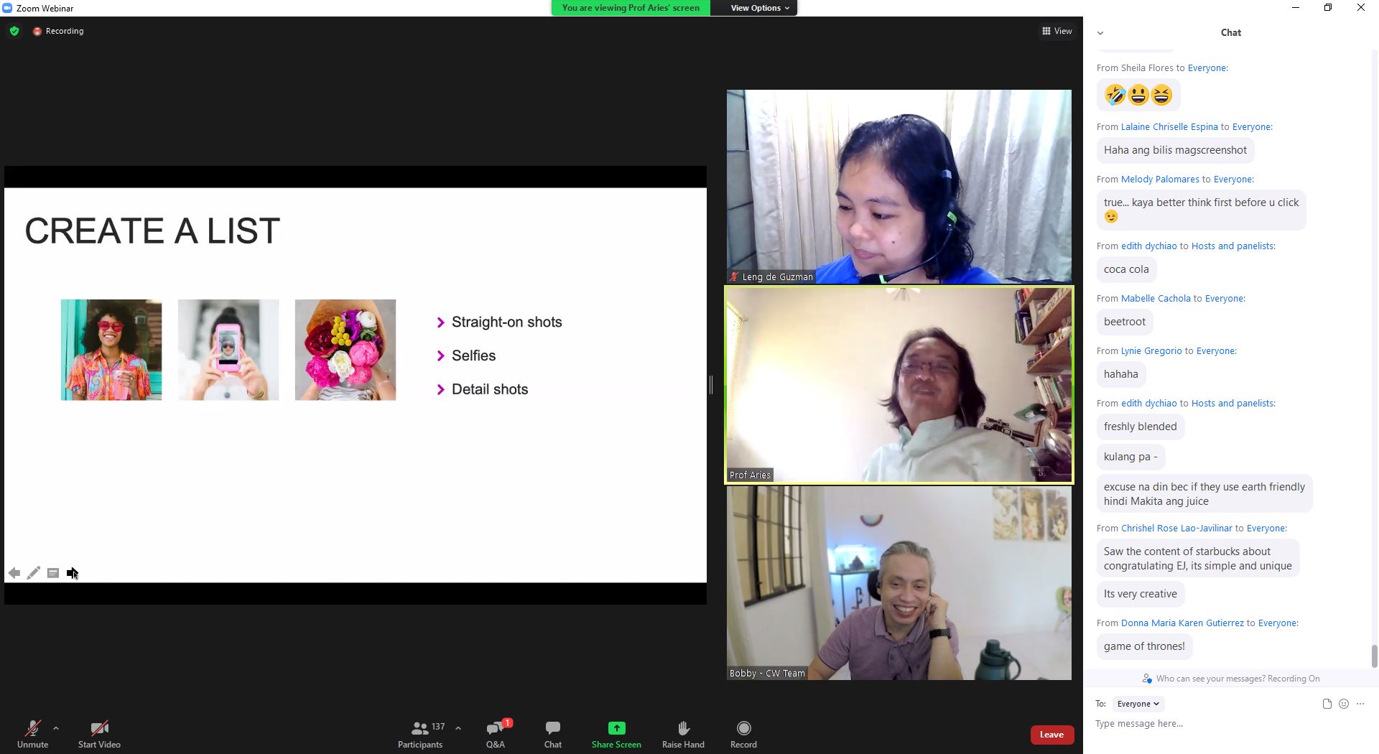This screenshot has height=754, width=1379.
Task: Click the 'freshly blended' chat message
Action: (x=1140, y=427)
